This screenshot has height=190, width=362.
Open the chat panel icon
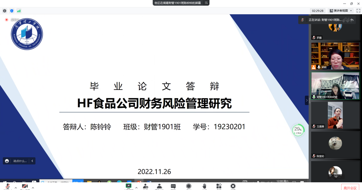coord(173,186)
